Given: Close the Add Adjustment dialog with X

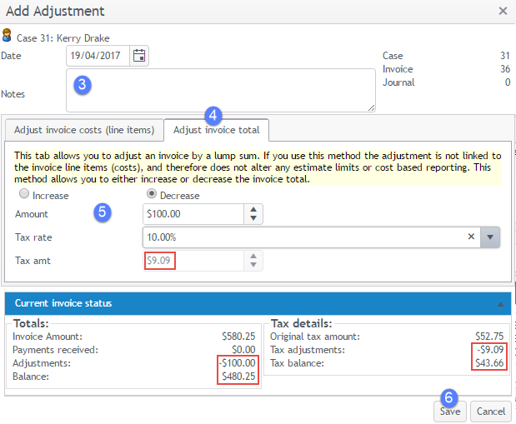Looking at the screenshot, I should [503, 11].
